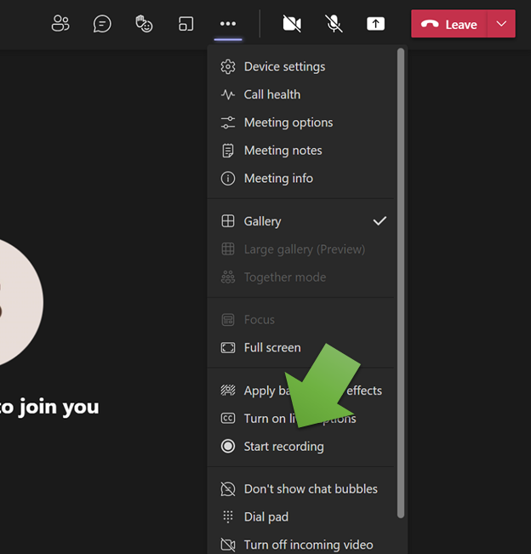This screenshot has width=531, height=554.
Task: Click the notepad icon beside Meeting notes
Action: click(x=228, y=151)
